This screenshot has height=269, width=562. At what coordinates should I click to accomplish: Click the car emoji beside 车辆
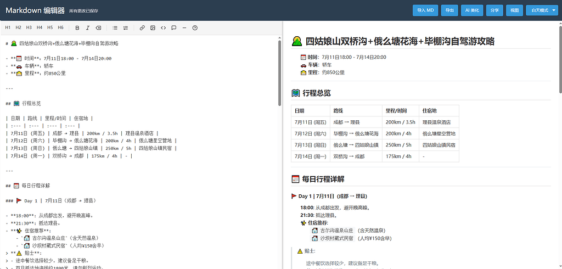(x=303, y=65)
